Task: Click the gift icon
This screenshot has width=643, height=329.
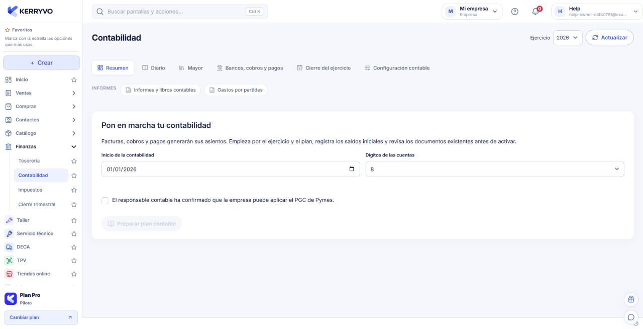Action: pos(631,299)
